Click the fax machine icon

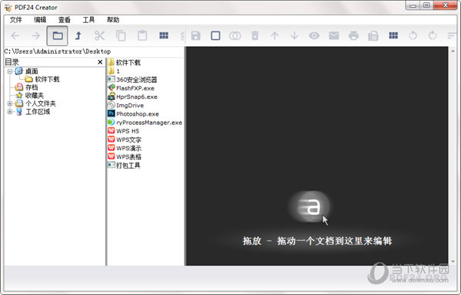point(373,36)
